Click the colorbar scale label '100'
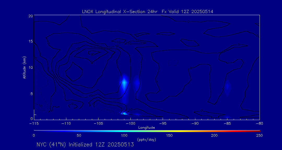Image resolution: width=282 pixels, height=150 pixels. (x=124, y=135)
